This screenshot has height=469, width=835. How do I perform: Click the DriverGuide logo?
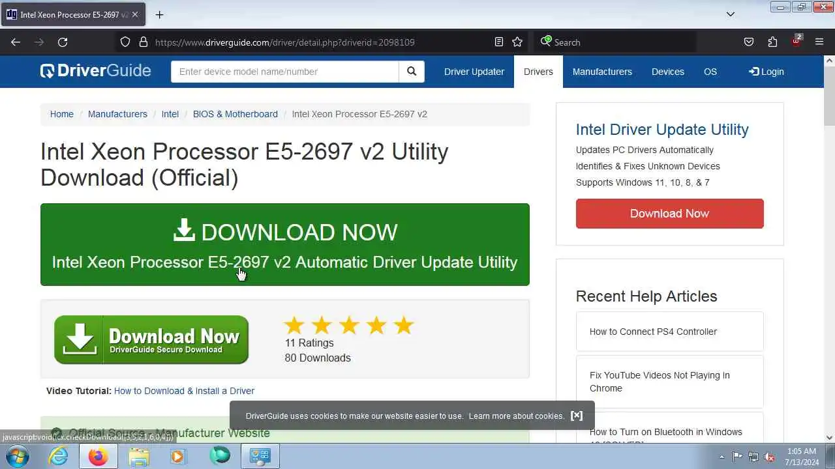click(x=95, y=71)
